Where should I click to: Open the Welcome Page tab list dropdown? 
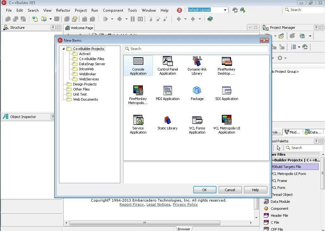coord(250,28)
